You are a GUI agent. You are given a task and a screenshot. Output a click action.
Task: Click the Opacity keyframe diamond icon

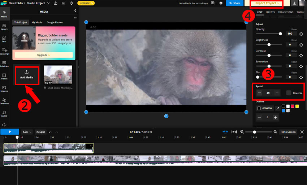pos(301,34)
